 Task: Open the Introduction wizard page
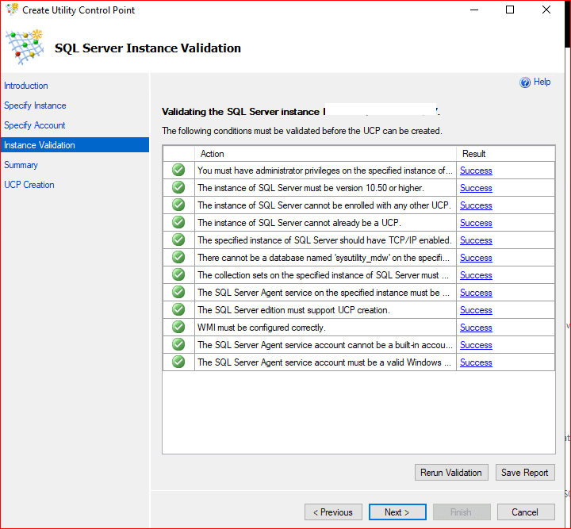pyautogui.click(x=26, y=86)
